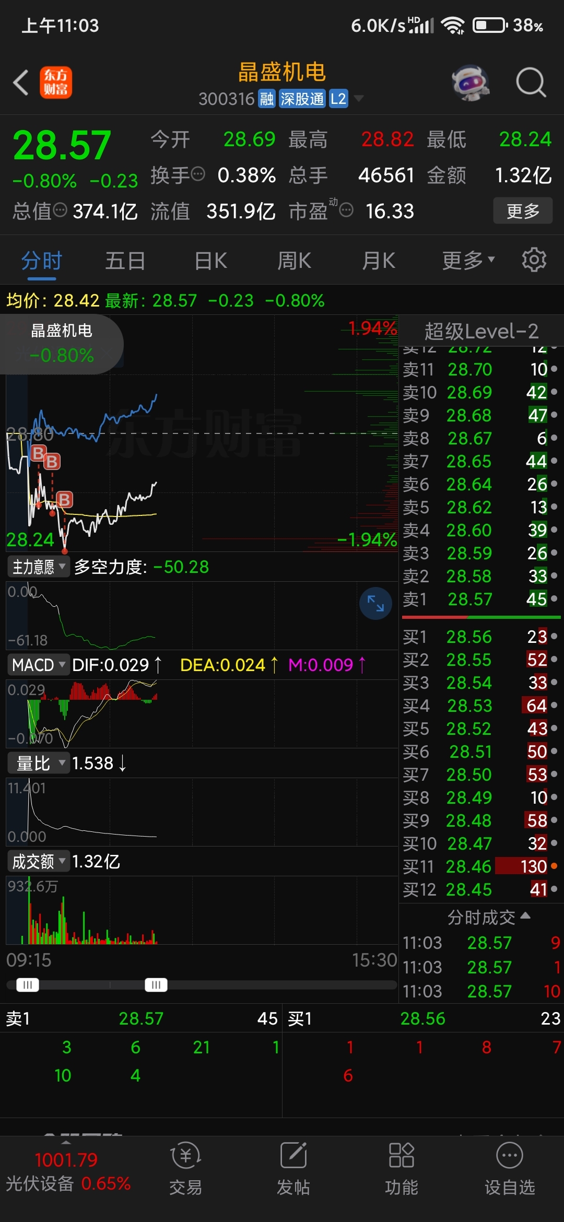Select the 卖1 28.57 order row
The width and height of the screenshot is (564, 1222).
tap(480, 598)
